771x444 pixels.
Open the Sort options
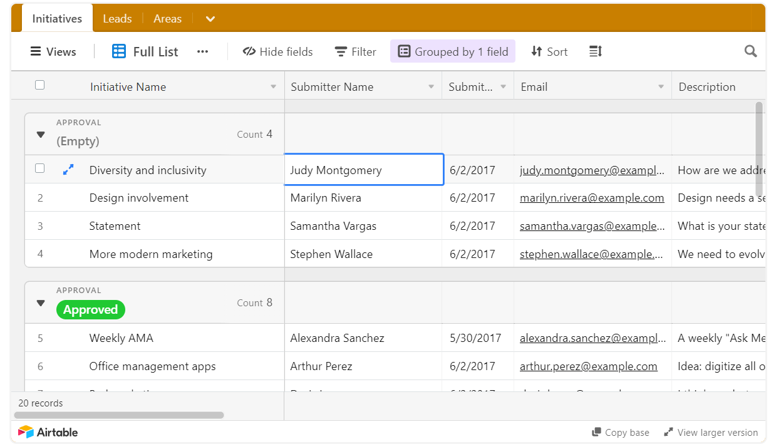(x=549, y=51)
